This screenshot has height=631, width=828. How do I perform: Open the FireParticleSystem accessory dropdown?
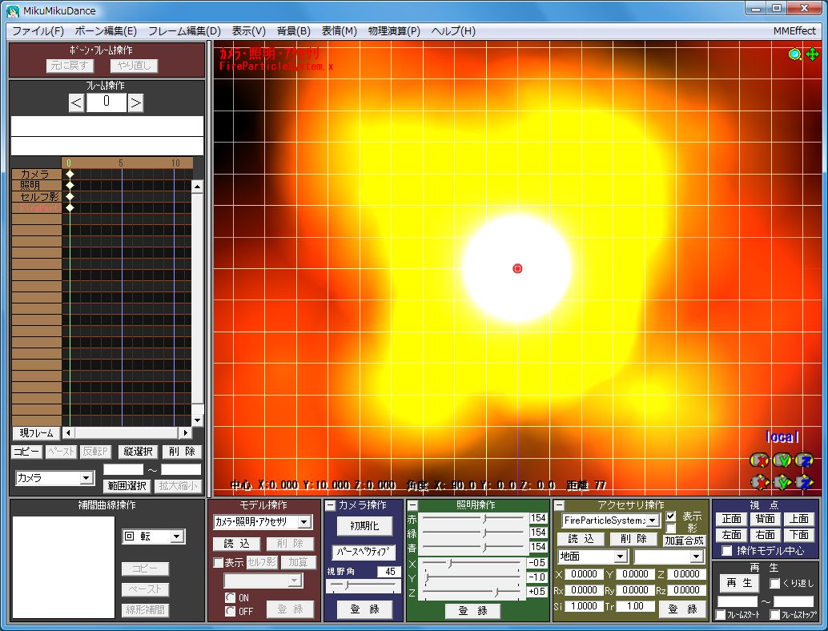tap(653, 520)
